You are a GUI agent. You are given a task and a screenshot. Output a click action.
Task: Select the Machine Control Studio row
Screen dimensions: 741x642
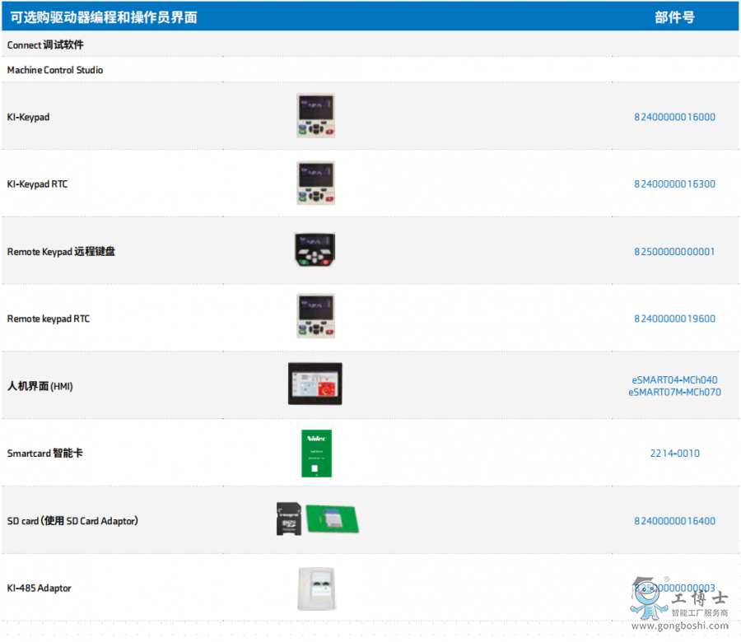(55, 70)
